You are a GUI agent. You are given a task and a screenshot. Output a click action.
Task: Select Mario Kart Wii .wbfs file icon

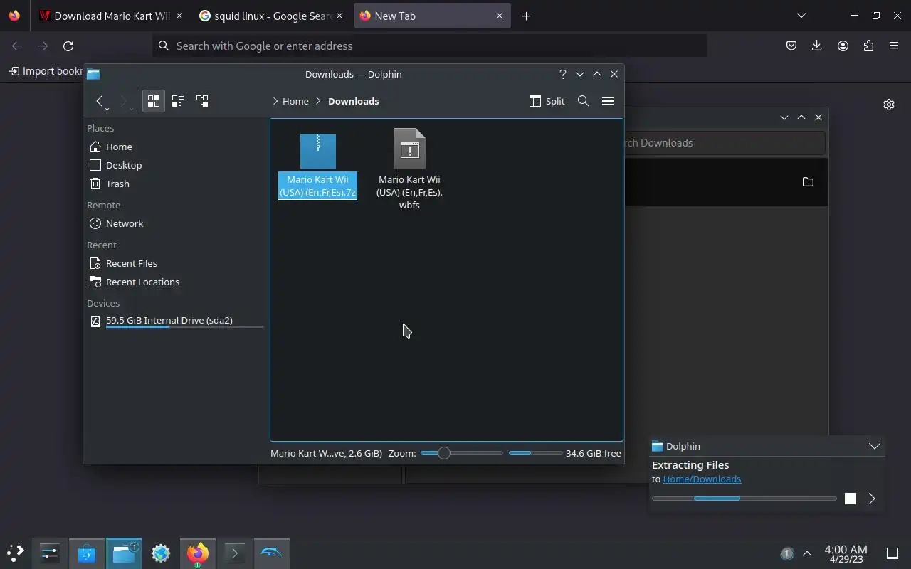click(x=409, y=149)
